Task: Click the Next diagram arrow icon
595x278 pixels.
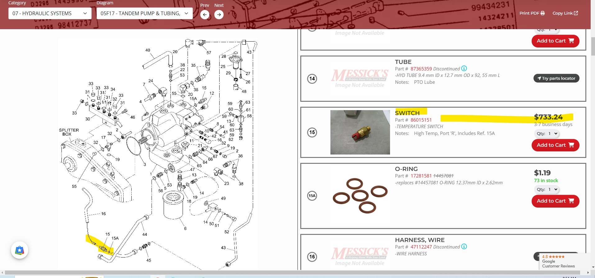Action: click(219, 15)
